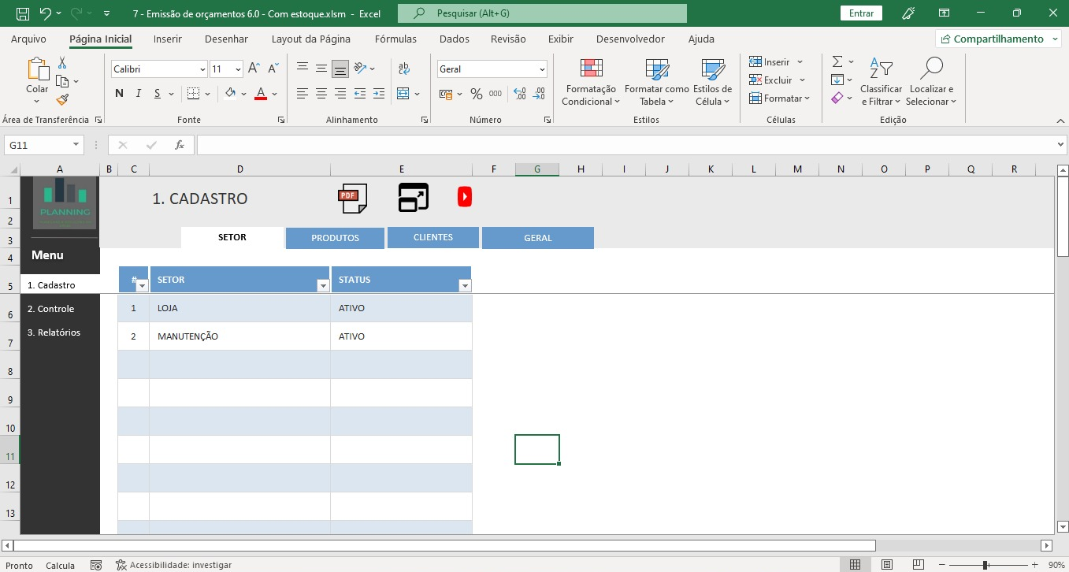
Task: Click the decrease indent icon
Action: pyautogui.click(x=360, y=94)
